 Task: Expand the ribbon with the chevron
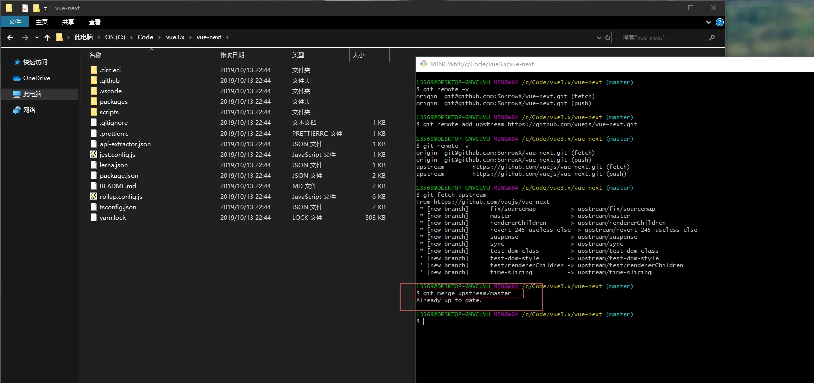[x=709, y=22]
